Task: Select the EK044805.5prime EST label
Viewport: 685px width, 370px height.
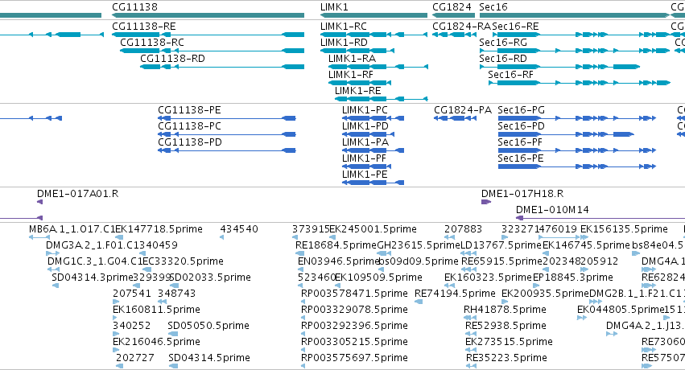Action: tap(621, 310)
